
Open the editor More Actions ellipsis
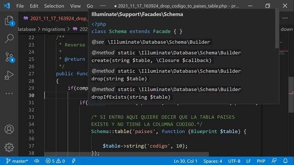point(285,18)
